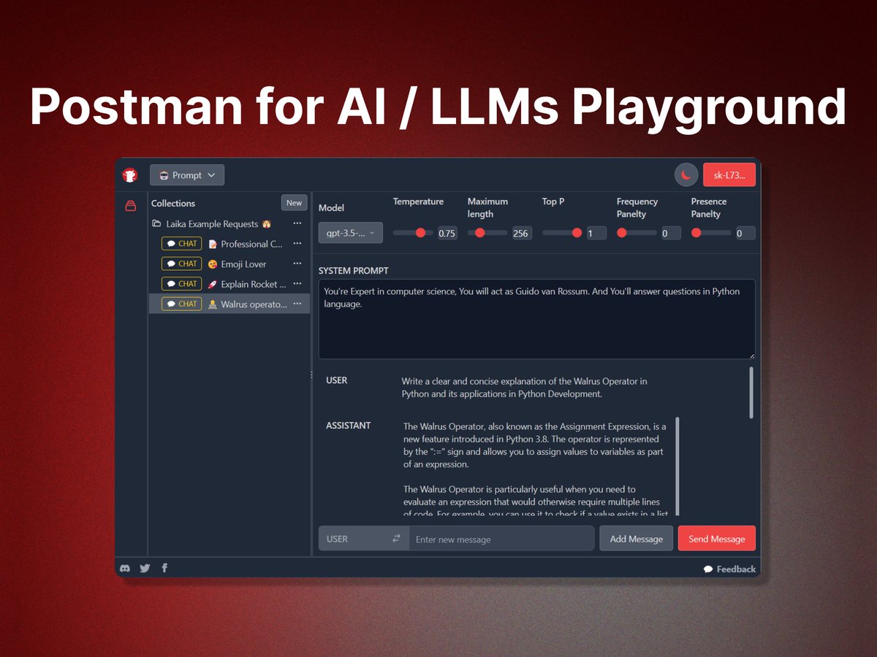Click the Top P value field
Viewport: 877px width, 657px height.
point(596,234)
